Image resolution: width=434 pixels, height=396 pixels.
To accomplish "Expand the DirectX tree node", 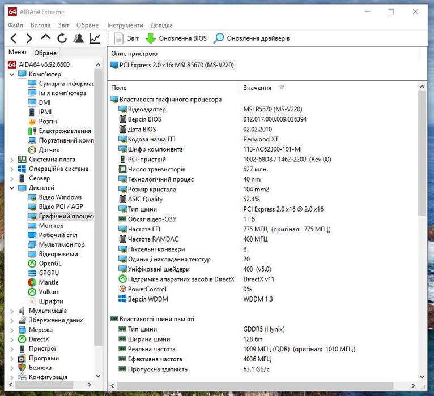I will tap(12, 339).
